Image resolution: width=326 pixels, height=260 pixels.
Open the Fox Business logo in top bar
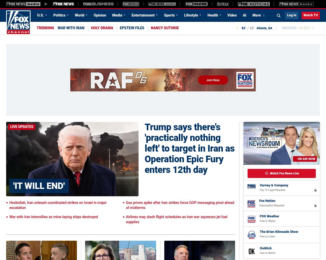point(98,4)
